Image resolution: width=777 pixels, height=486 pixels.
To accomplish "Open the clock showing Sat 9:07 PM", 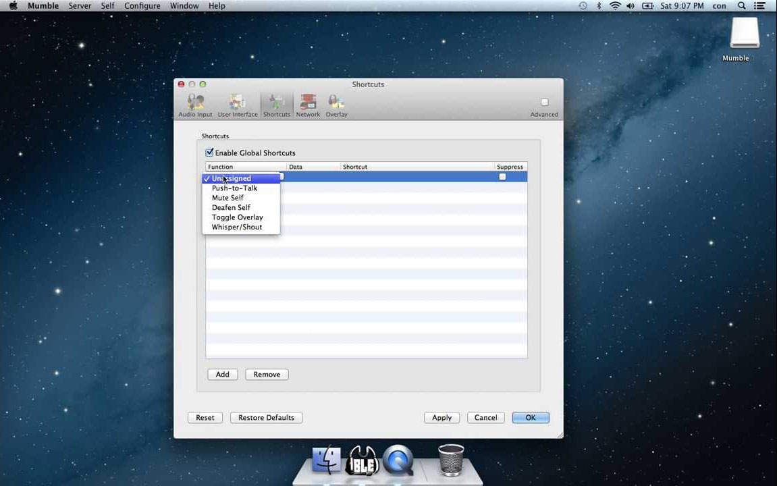I will (x=682, y=6).
